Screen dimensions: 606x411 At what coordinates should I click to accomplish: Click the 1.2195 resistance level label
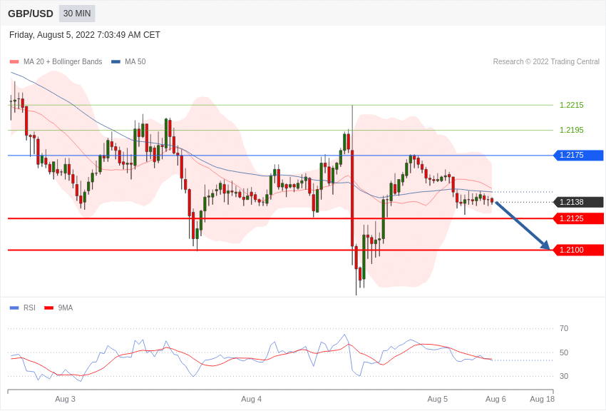point(572,131)
